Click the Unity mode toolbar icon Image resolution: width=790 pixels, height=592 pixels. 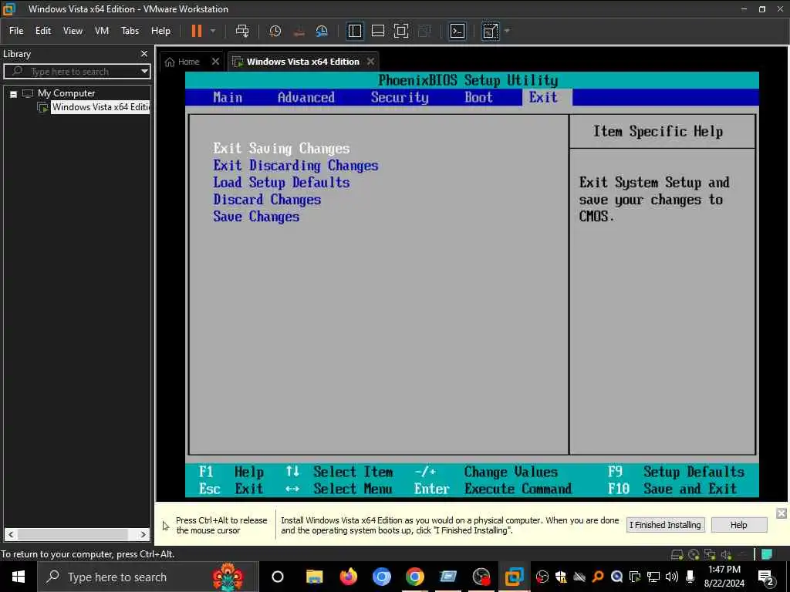coord(424,31)
